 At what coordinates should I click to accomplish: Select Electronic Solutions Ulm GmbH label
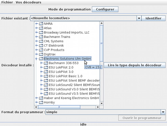[x=67, y=59]
